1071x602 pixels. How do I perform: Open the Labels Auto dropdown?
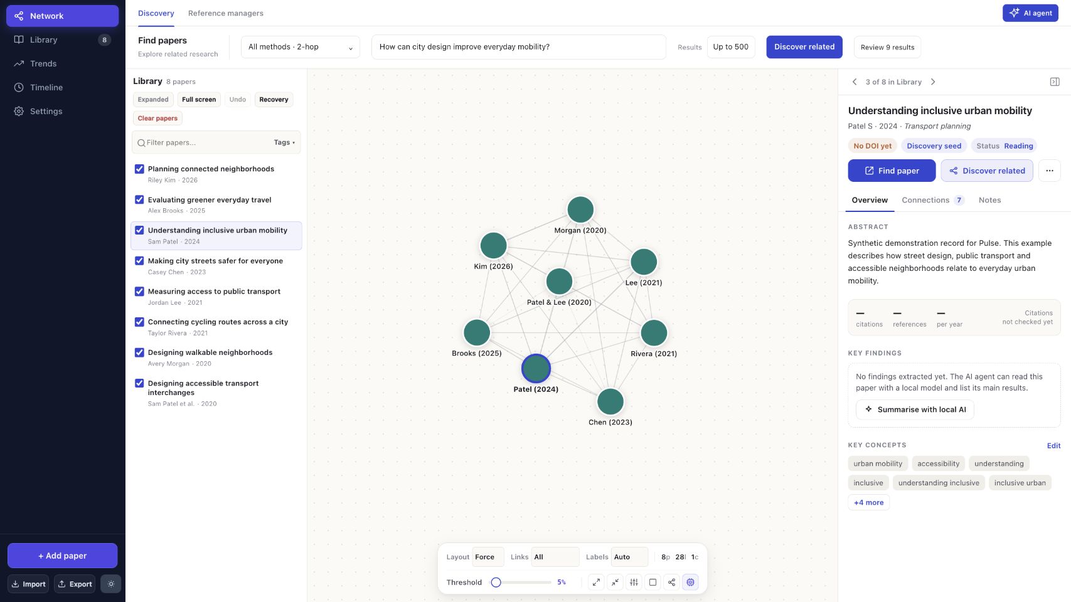[x=629, y=557]
